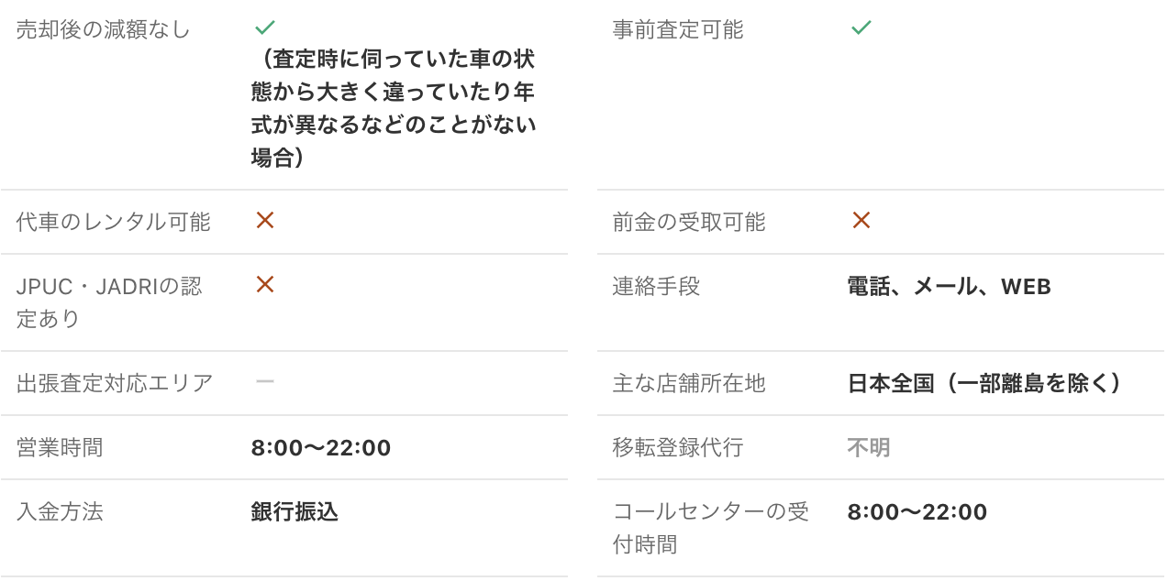Click the 主な店舗所在地 label

[x=689, y=383]
